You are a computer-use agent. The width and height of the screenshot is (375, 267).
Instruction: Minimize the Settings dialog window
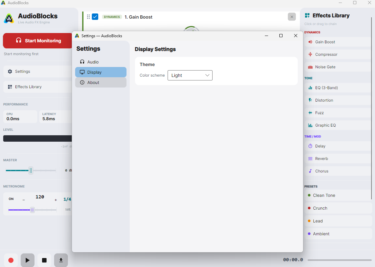[266, 36]
